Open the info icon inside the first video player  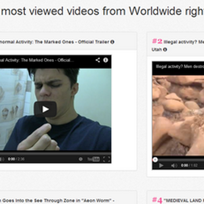tap(106, 60)
